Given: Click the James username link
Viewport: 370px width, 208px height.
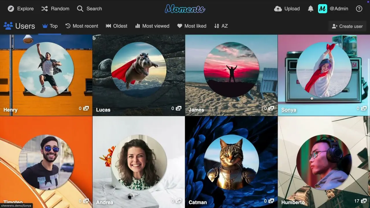Looking at the screenshot, I should click(x=196, y=110).
